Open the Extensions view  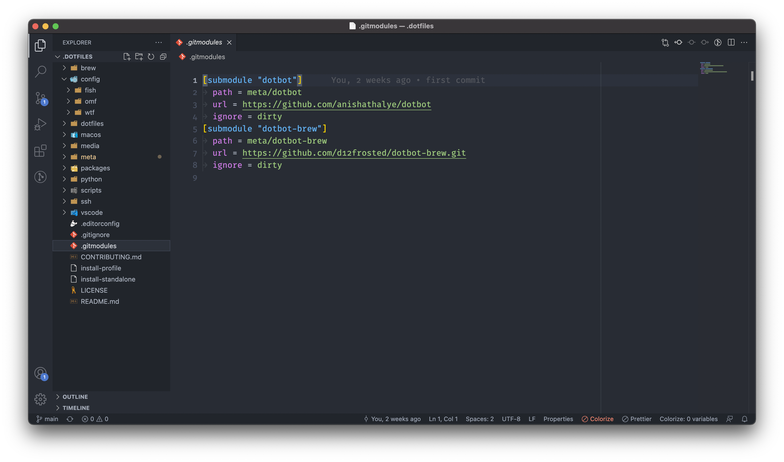pyautogui.click(x=40, y=151)
